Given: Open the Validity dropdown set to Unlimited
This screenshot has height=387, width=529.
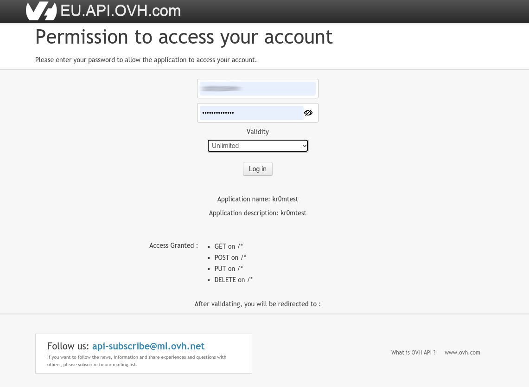Looking at the screenshot, I should pyautogui.click(x=258, y=146).
